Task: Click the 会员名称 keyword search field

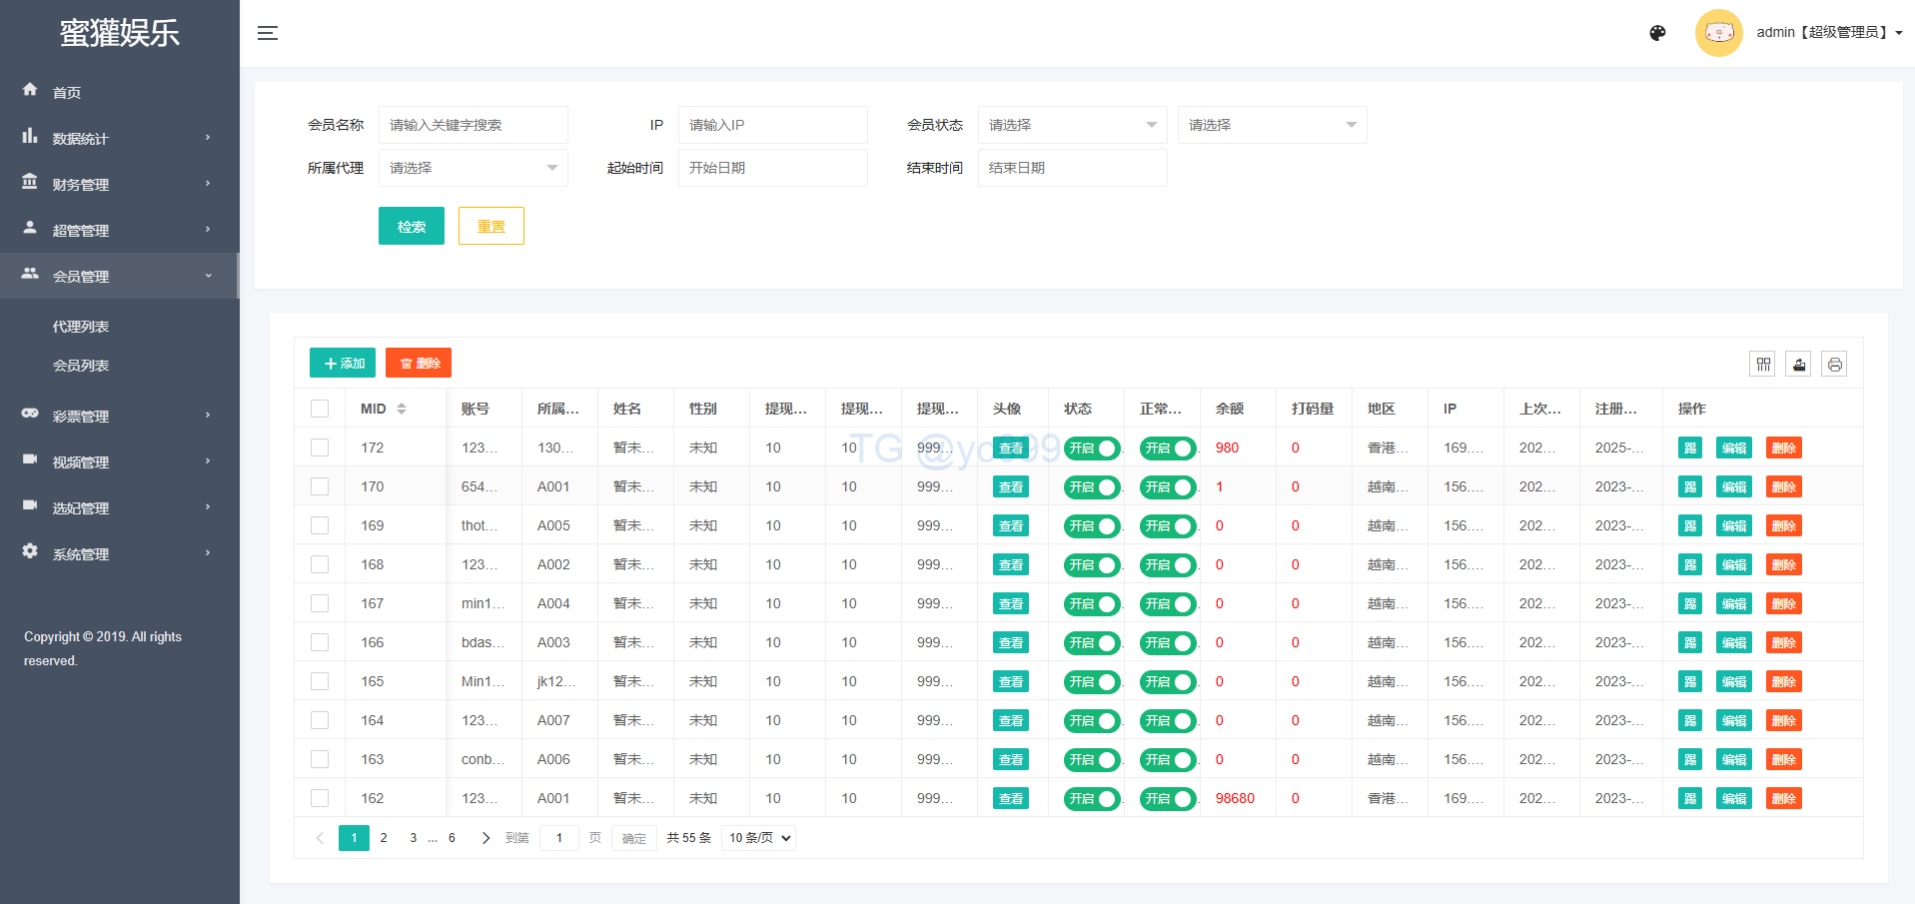Action: (473, 125)
